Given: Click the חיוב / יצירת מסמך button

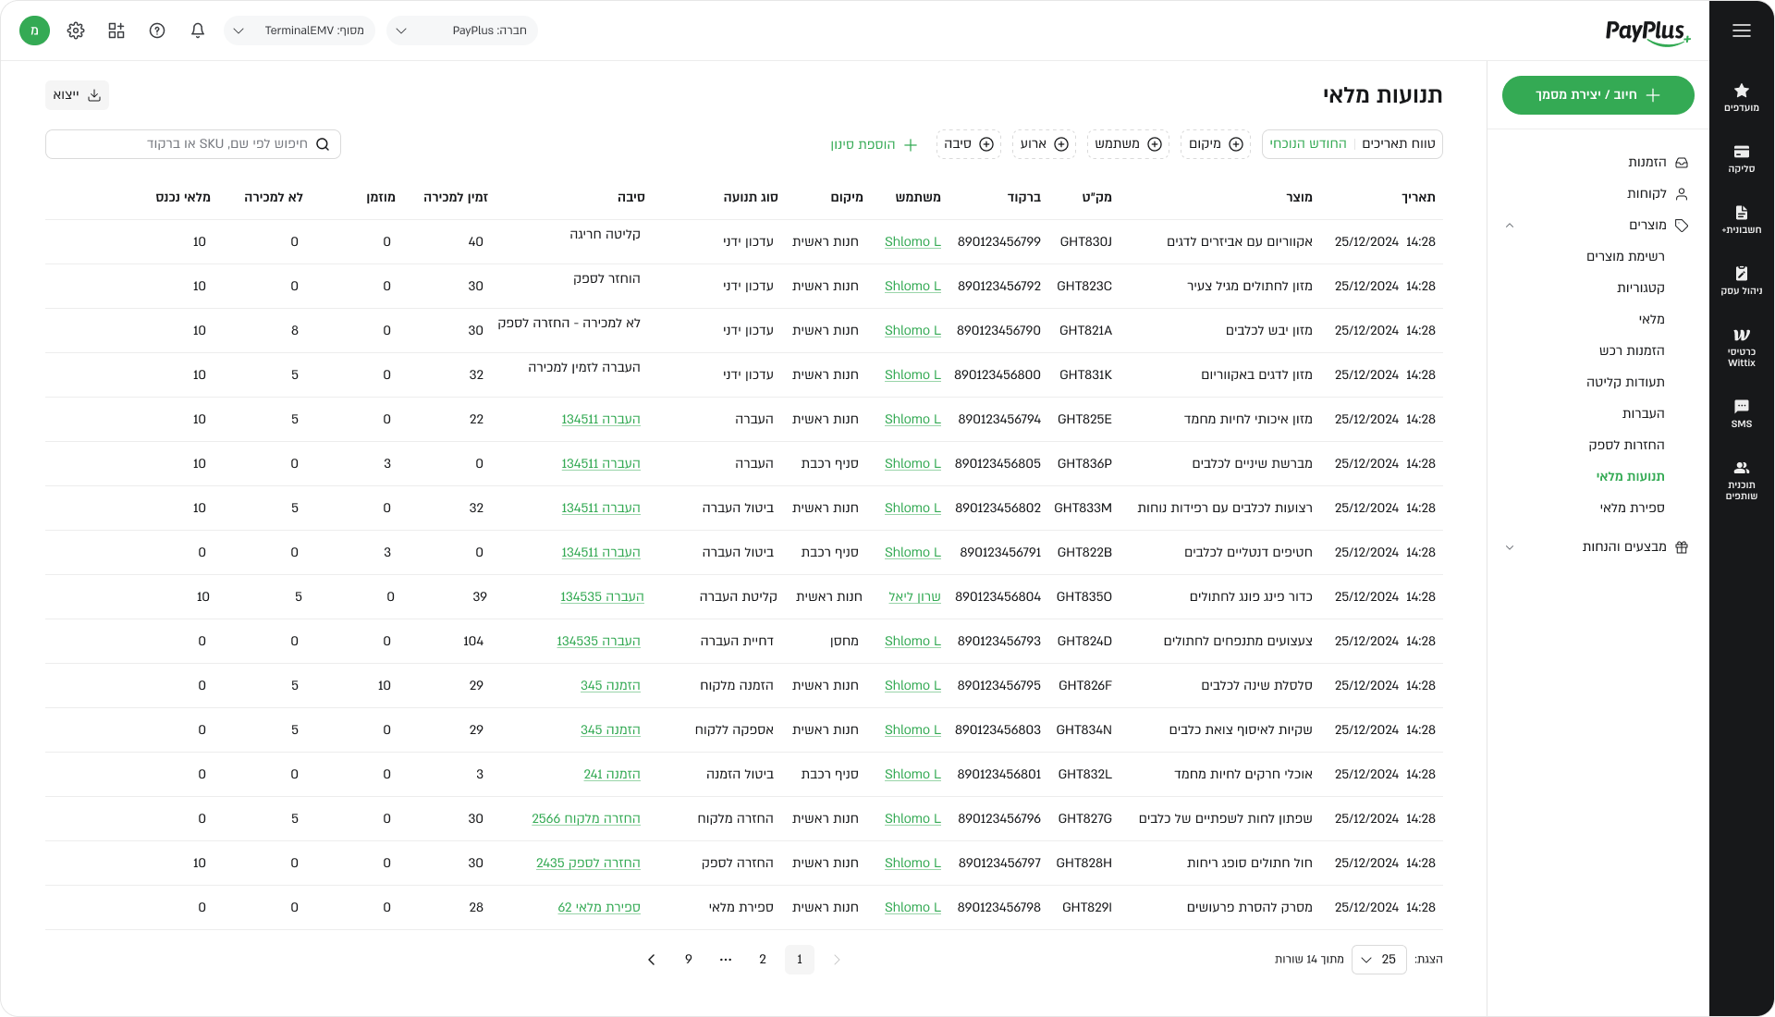Looking at the screenshot, I should (1597, 95).
